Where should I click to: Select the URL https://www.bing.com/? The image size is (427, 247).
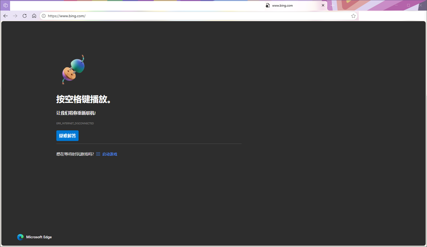66,16
